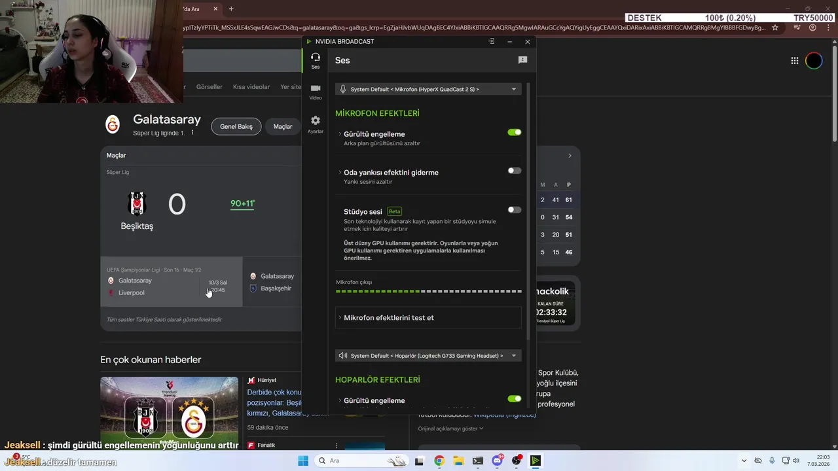838x471 pixels.
Task: Click the Beşiktaş score 0
Action: pos(177,204)
